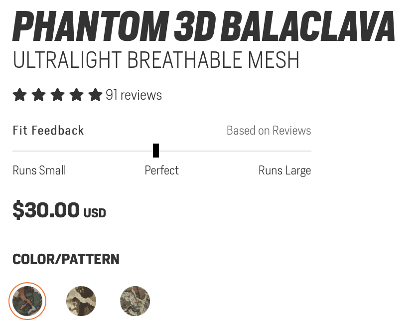Click the fifth rating star
The image size is (420, 331).
pos(95,95)
